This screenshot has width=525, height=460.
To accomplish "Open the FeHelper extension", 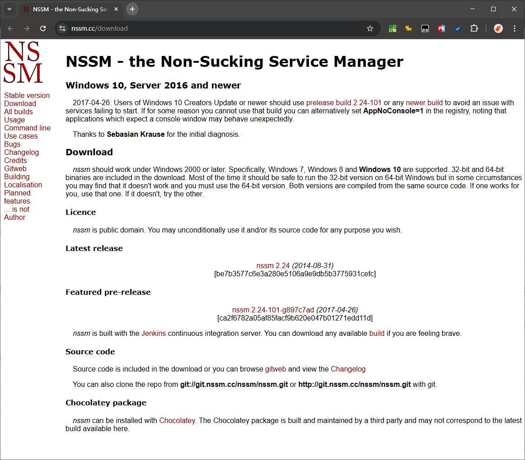I will click(x=441, y=28).
